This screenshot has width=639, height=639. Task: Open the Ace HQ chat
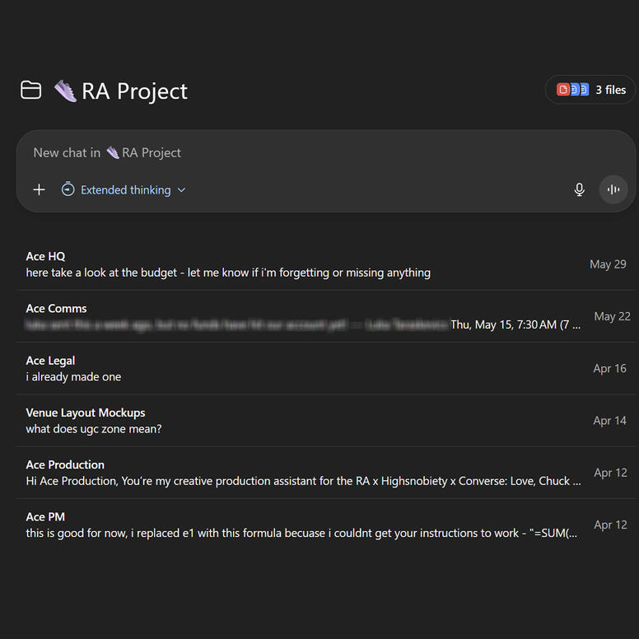click(46, 256)
